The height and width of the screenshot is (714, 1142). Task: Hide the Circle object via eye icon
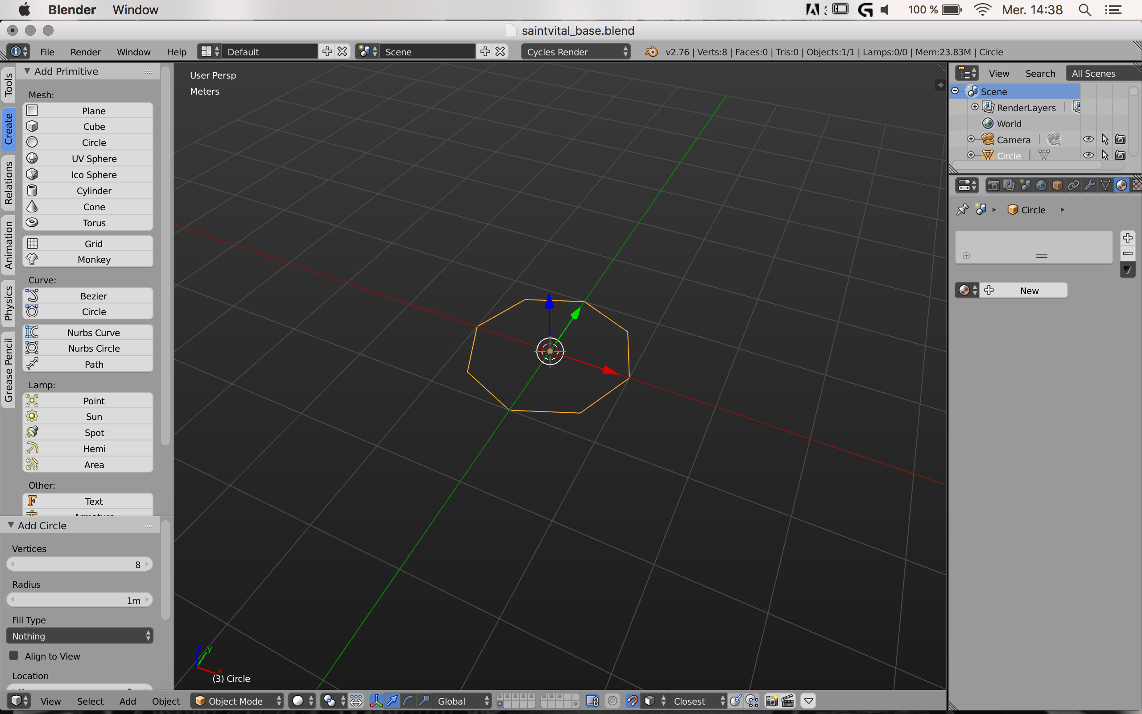point(1088,155)
